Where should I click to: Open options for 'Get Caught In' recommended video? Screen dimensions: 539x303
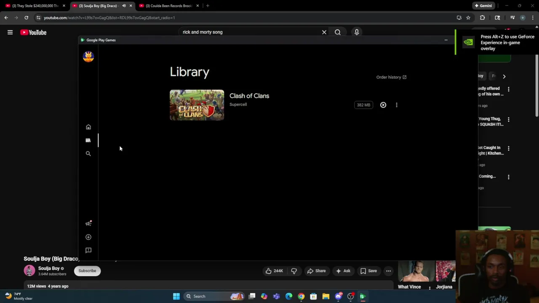pos(509,149)
